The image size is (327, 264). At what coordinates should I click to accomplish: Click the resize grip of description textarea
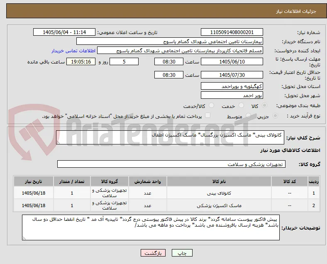(x=58, y=142)
